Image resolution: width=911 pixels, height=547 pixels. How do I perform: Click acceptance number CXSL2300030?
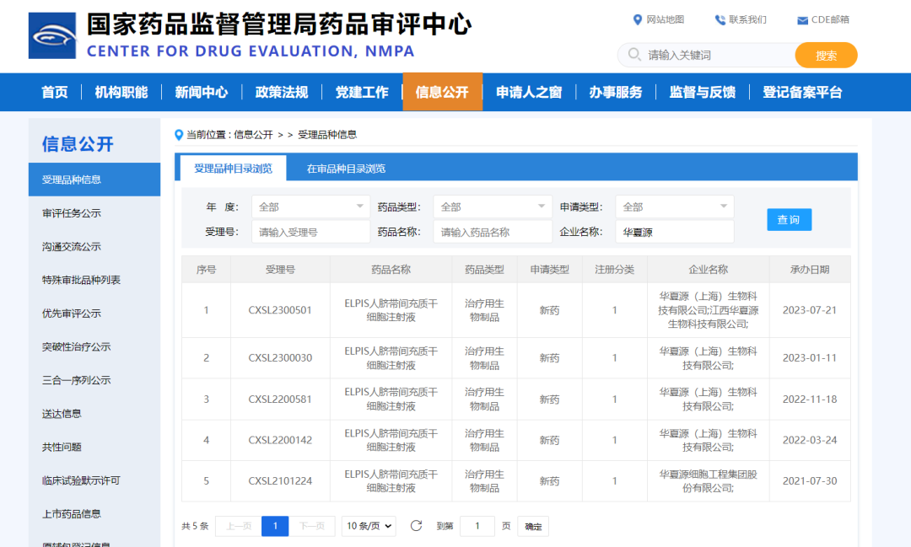coord(280,357)
